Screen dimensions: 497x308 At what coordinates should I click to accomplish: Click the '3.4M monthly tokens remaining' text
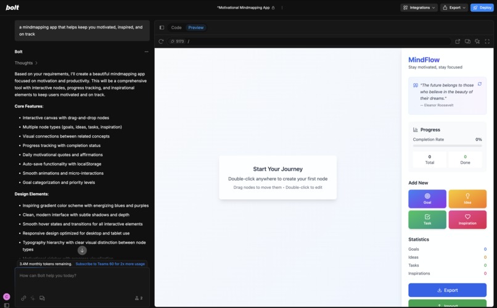[x=46, y=264]
